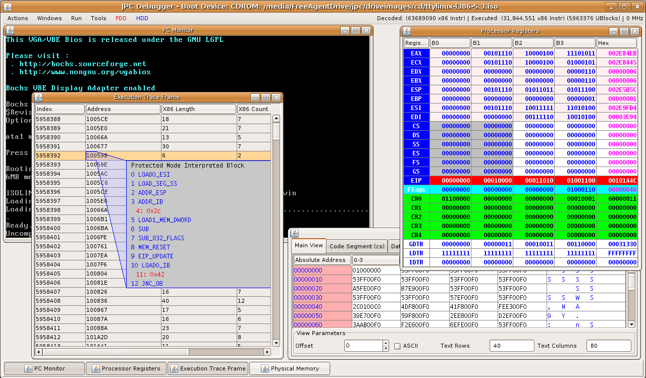Click the Java icon of PC Monitor frame
Viewport: 646px width, 378px height.
click(10, 30)
